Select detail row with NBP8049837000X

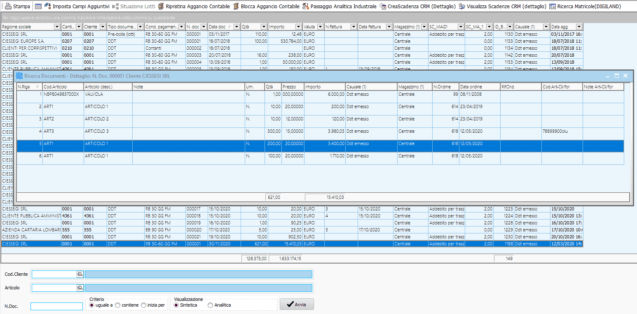(320, 97)
